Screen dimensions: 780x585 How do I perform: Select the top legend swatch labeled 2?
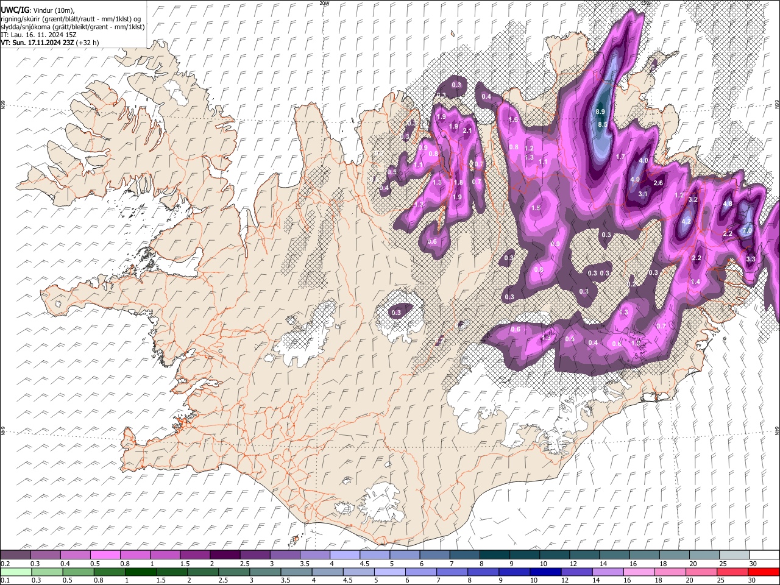[225, 555]
